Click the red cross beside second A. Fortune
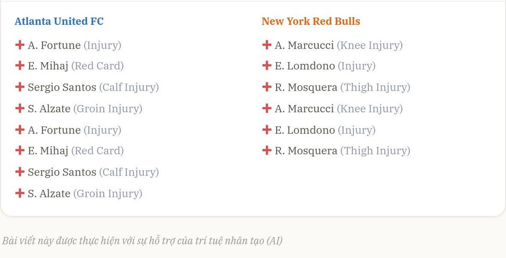The width and height of the screenshot is (506, 258). click(20, 130)
